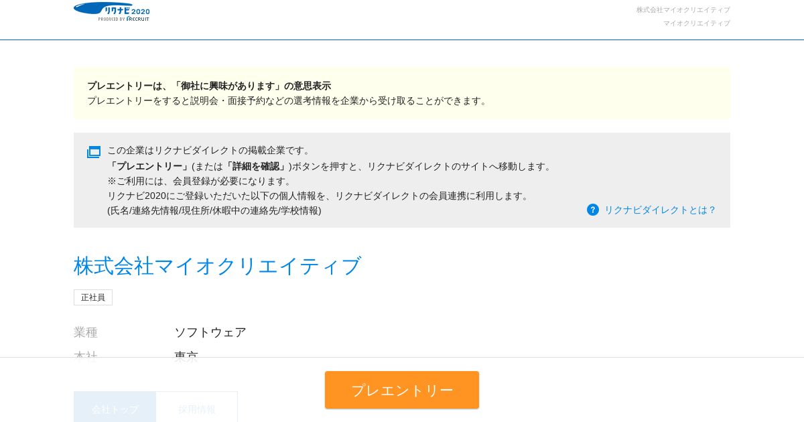The height and width of the screenshot is (422, 804).
Task: Click the personal info list (氏名/連絡先情報...) text
Action: (x=214, y=210)
